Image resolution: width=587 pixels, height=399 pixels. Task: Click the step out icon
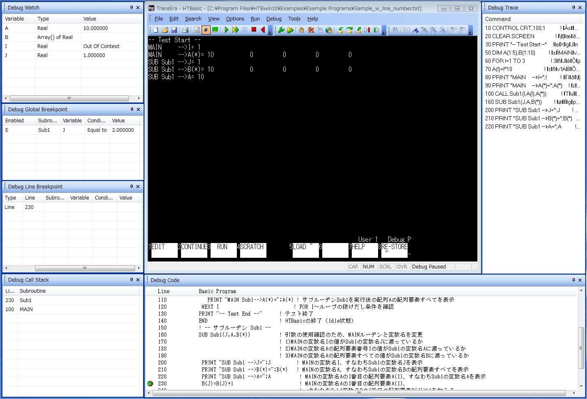(358, 30)
